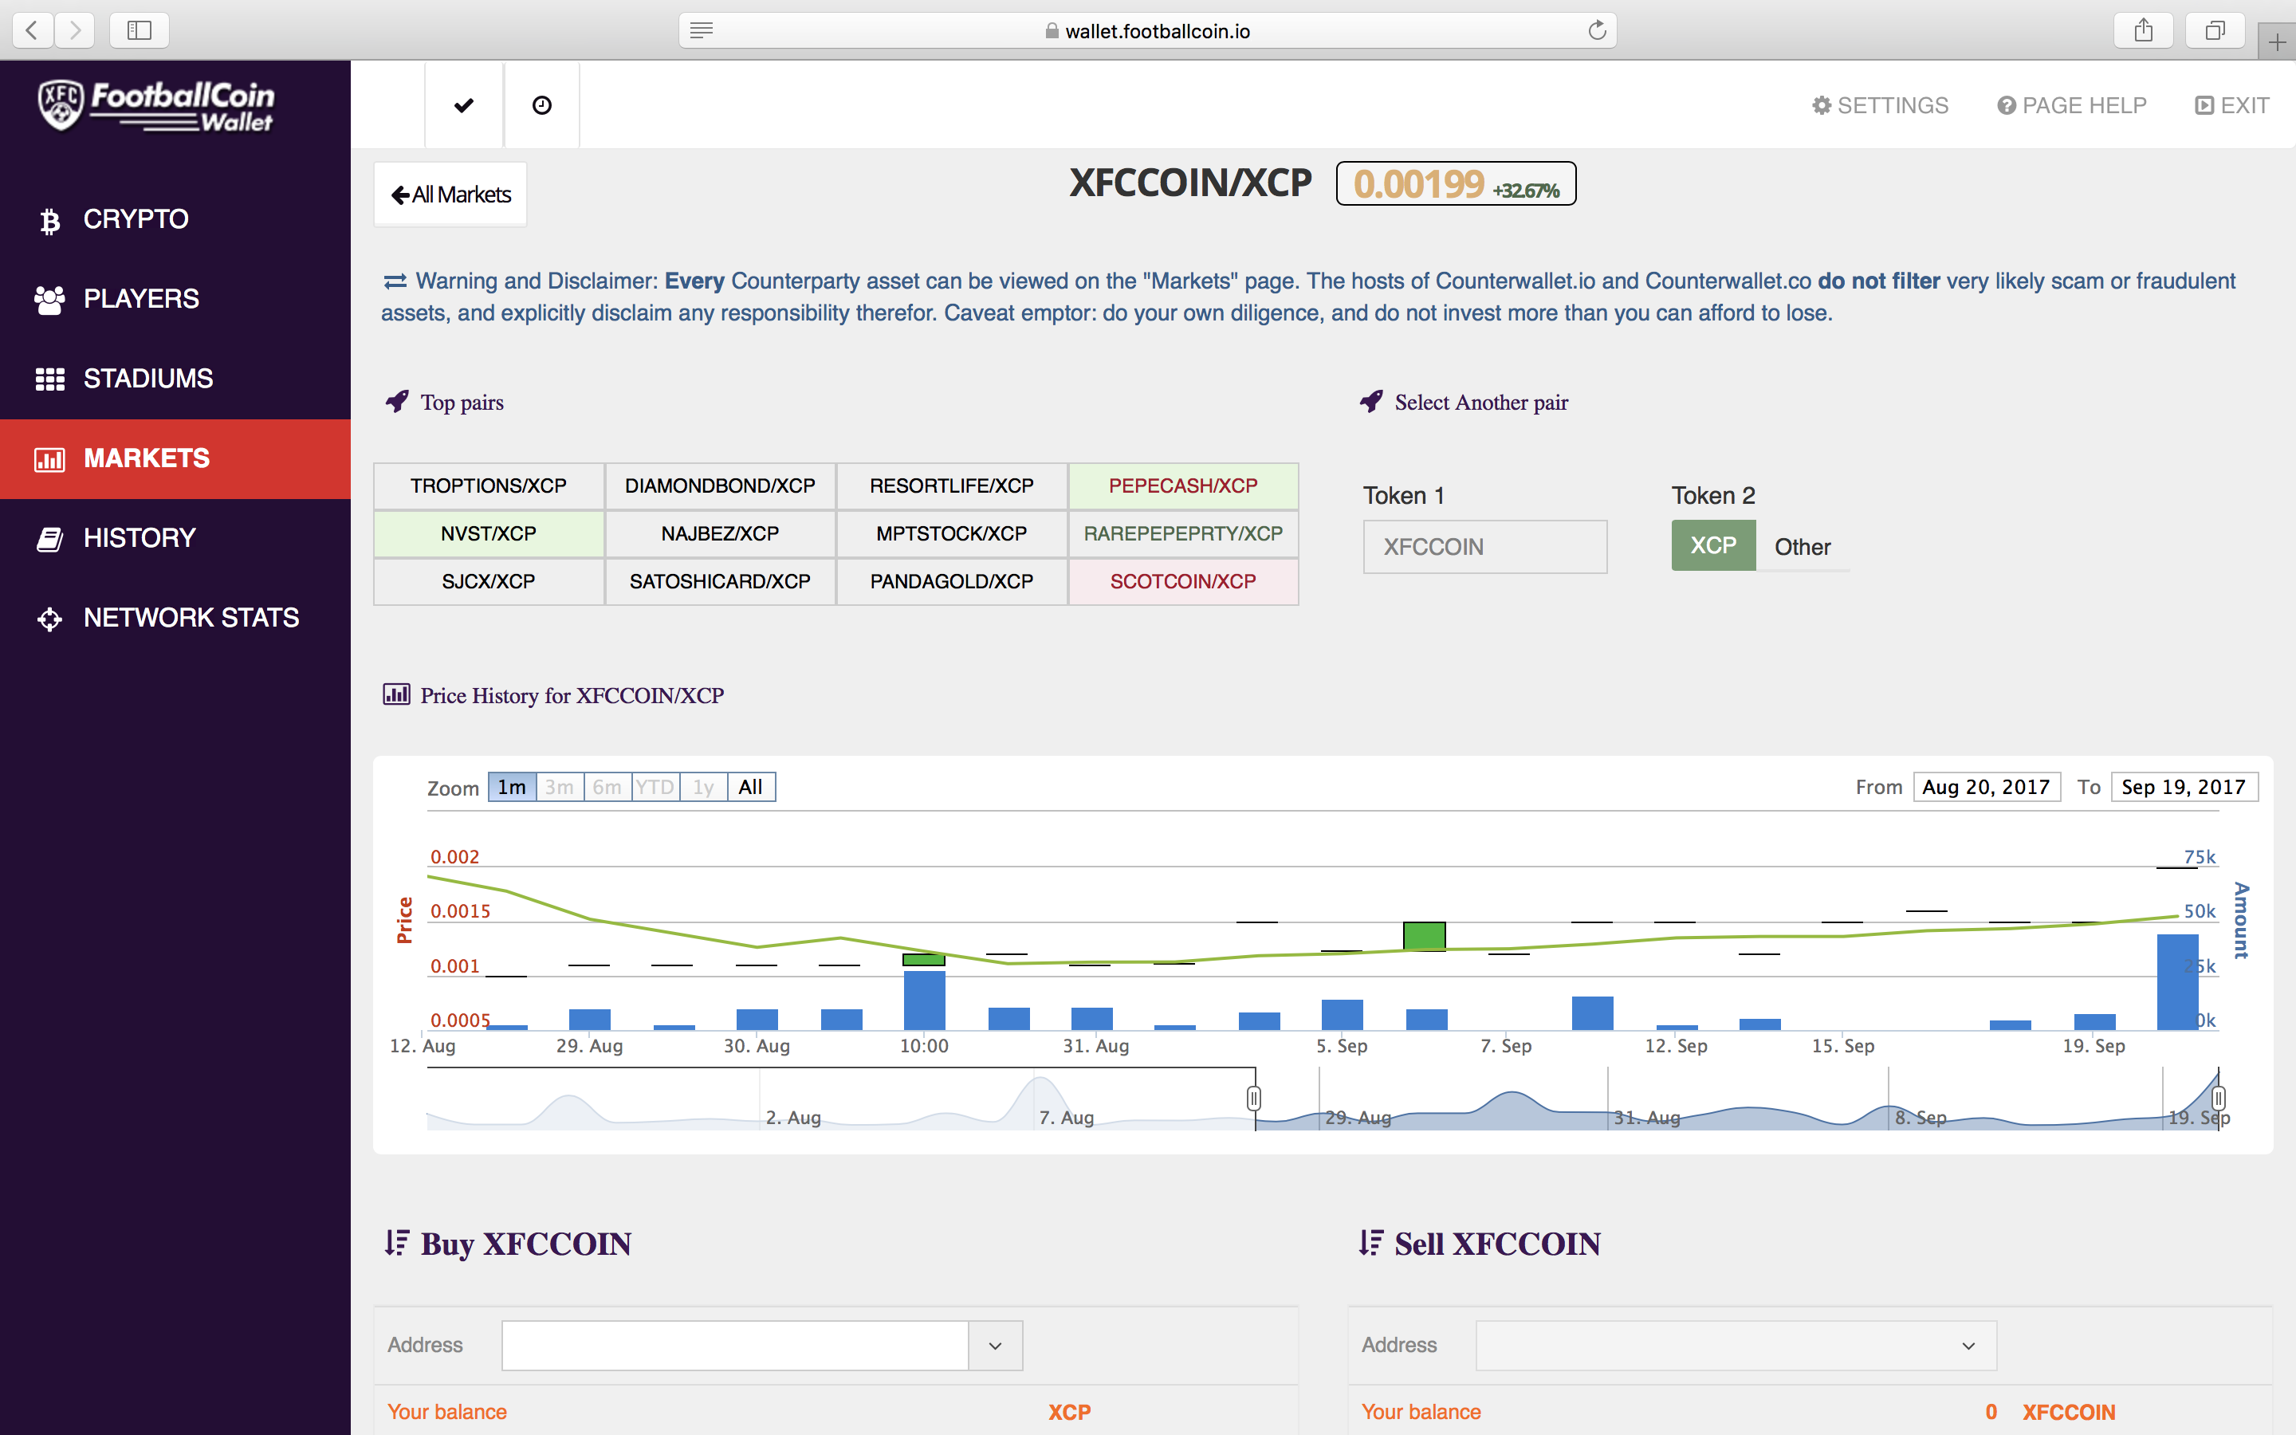Open the Safari share icon
This screenshot has width=2296, height=1435.
pos(2143,30)
